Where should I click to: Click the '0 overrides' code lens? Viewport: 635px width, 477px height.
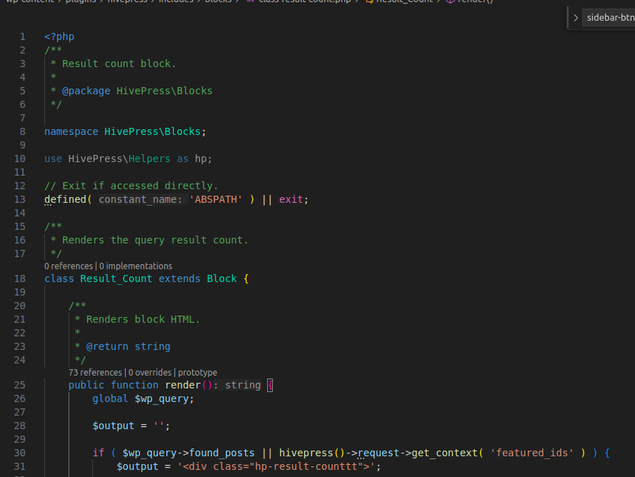tap(150, 373)
